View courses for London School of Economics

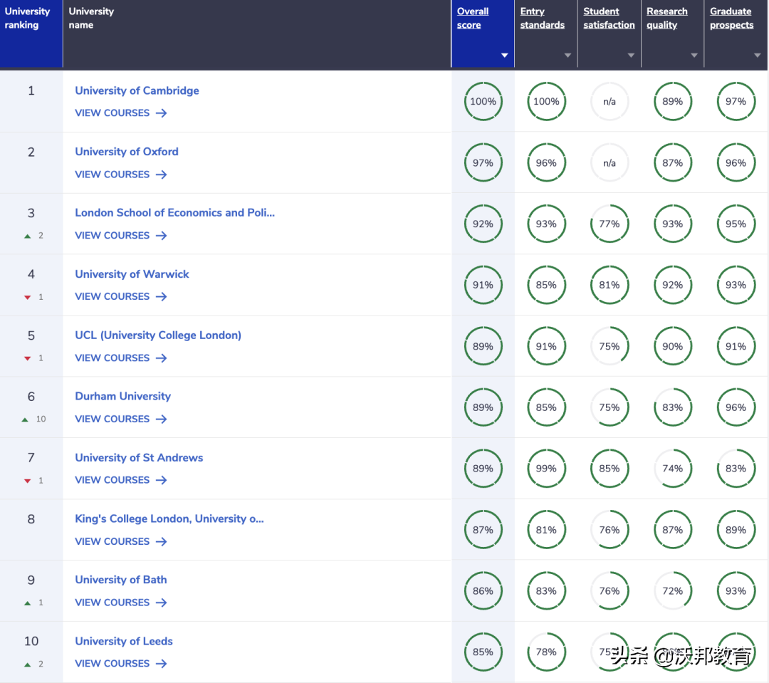[120, 236]
